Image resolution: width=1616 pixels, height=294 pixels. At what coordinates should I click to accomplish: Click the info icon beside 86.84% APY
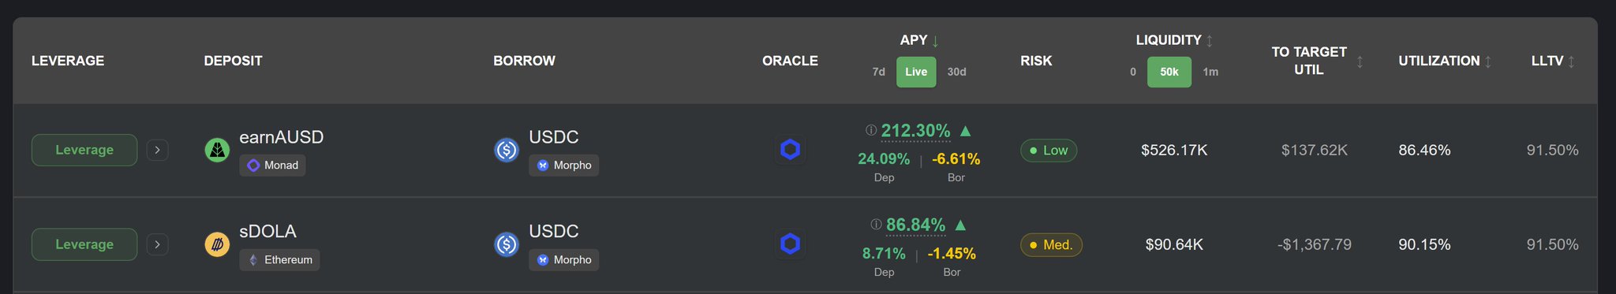876,225
